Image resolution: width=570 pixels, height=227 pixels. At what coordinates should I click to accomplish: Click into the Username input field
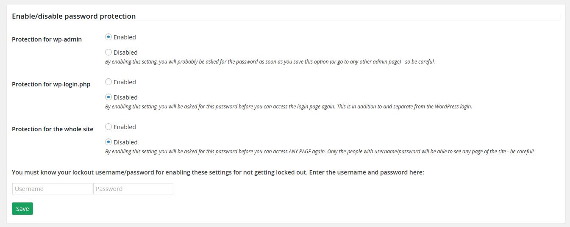click(52, 189)
